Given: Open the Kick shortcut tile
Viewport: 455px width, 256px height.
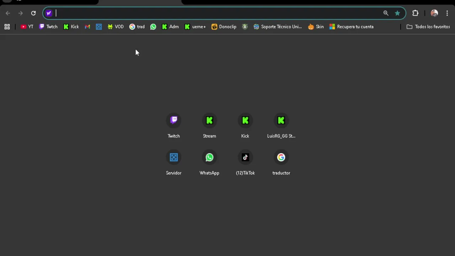Looking at the screenshot, I should [245, 126].
